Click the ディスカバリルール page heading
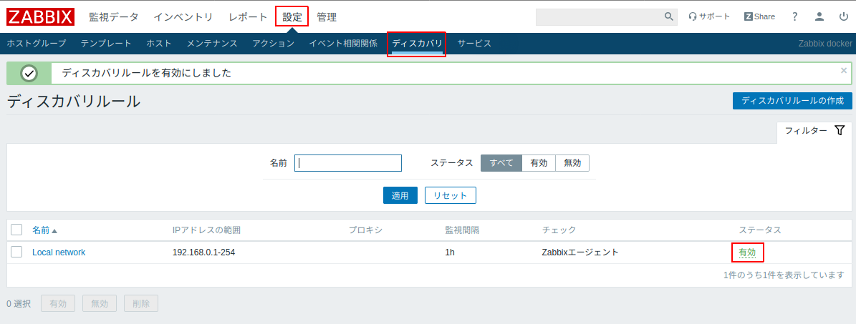 click(x=74, y=102)
